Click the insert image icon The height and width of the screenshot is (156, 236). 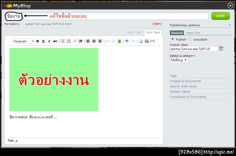119,41
